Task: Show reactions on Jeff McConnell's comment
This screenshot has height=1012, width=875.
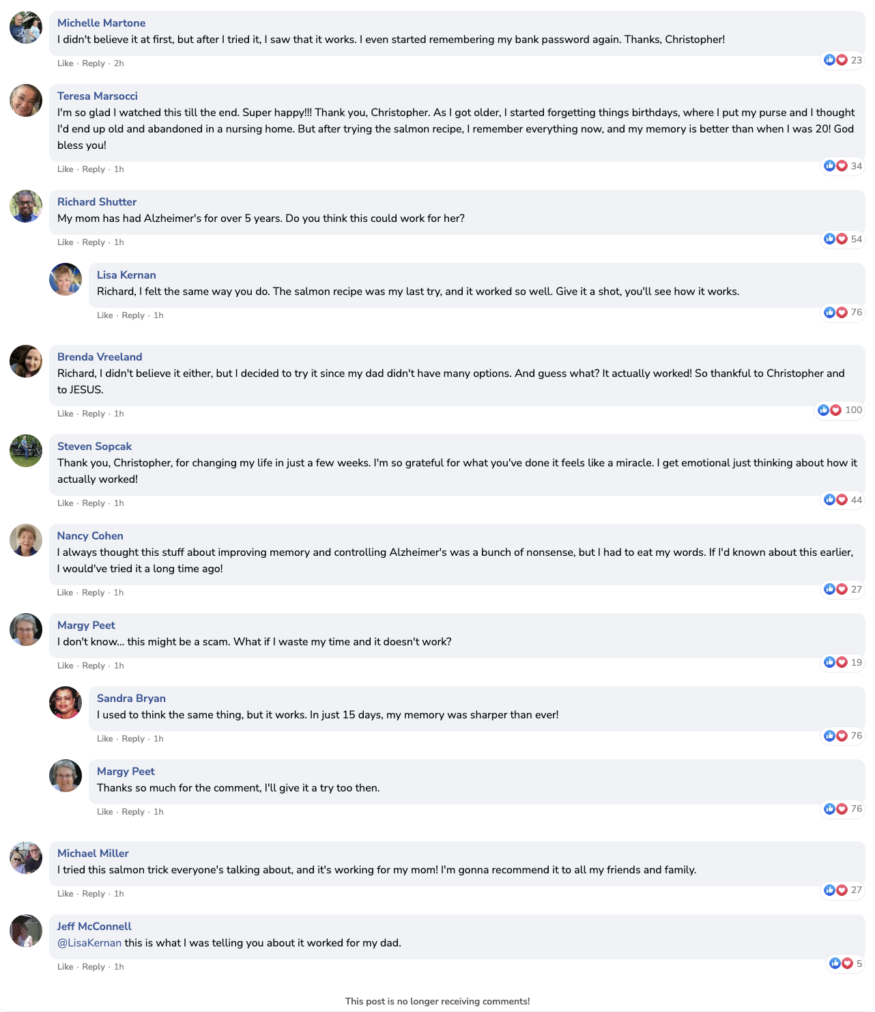Action: coord(842,964)
